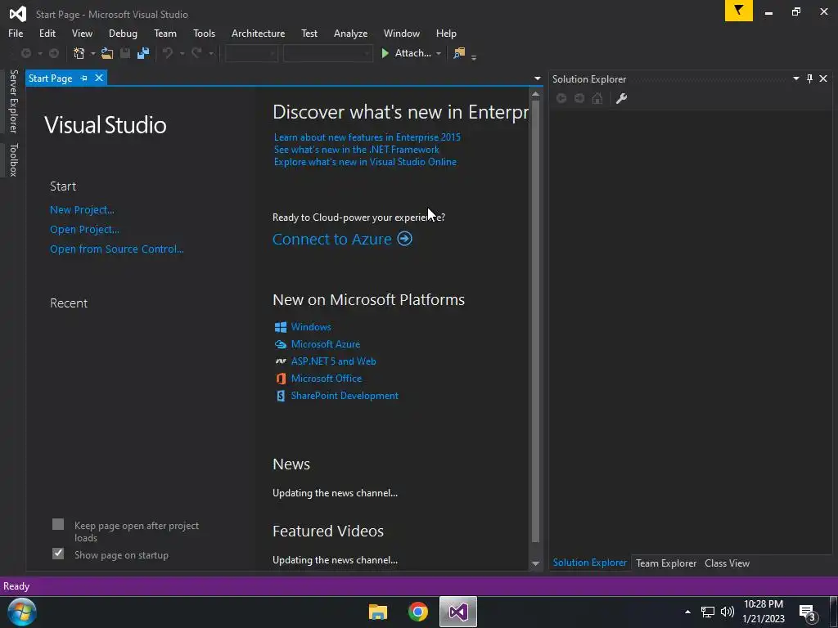Toggle the pin on Start Page tab
838x628 pixels.
point(84,78)
